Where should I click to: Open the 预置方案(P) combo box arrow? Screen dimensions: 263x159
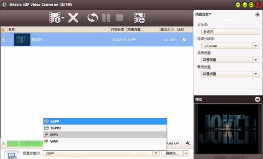[156, 153]
